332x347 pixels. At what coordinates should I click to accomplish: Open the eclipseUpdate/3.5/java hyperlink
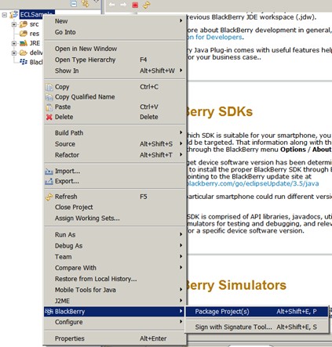[253, 183]
